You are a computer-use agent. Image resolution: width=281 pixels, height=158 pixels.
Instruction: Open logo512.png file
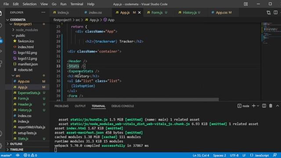click(27, 58)
